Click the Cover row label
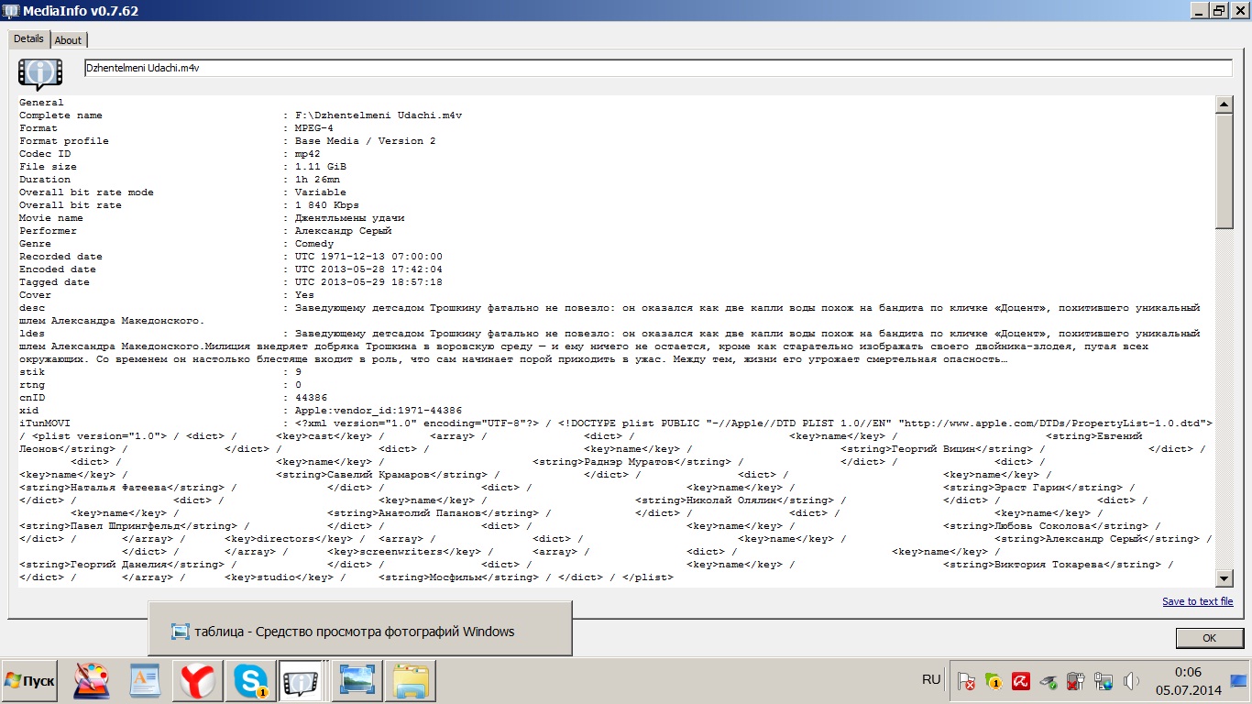 [35, 295]
